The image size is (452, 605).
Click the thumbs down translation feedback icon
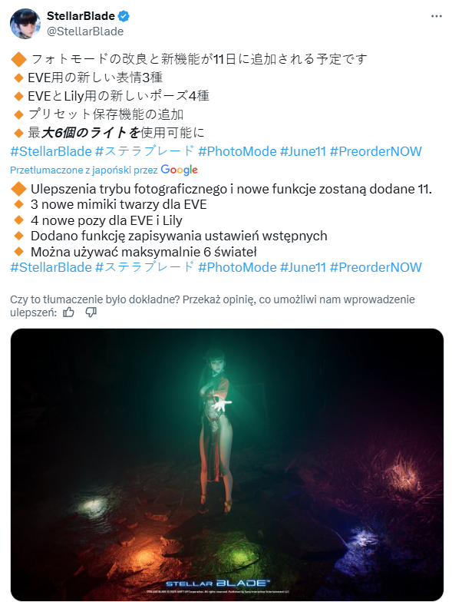point(91,312)
